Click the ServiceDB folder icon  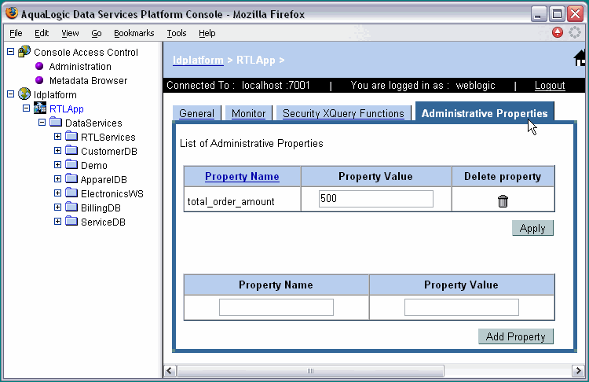[x=71, y=221]
